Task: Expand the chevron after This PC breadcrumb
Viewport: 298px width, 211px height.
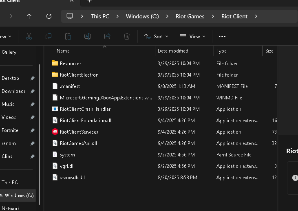Action: (x=117, y=16)
